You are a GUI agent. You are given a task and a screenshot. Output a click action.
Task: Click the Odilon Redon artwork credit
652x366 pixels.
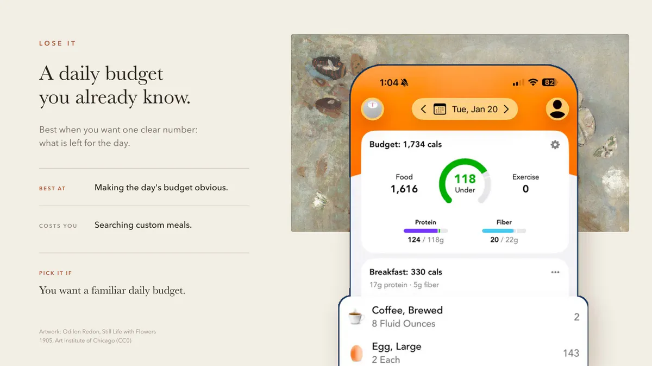tap(97, 336)
